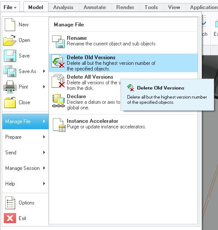Image resolution: width=218 pixels, height=230 pixels.
Task: Select the Manage File menu entry
Action: (x=25, y=121)
